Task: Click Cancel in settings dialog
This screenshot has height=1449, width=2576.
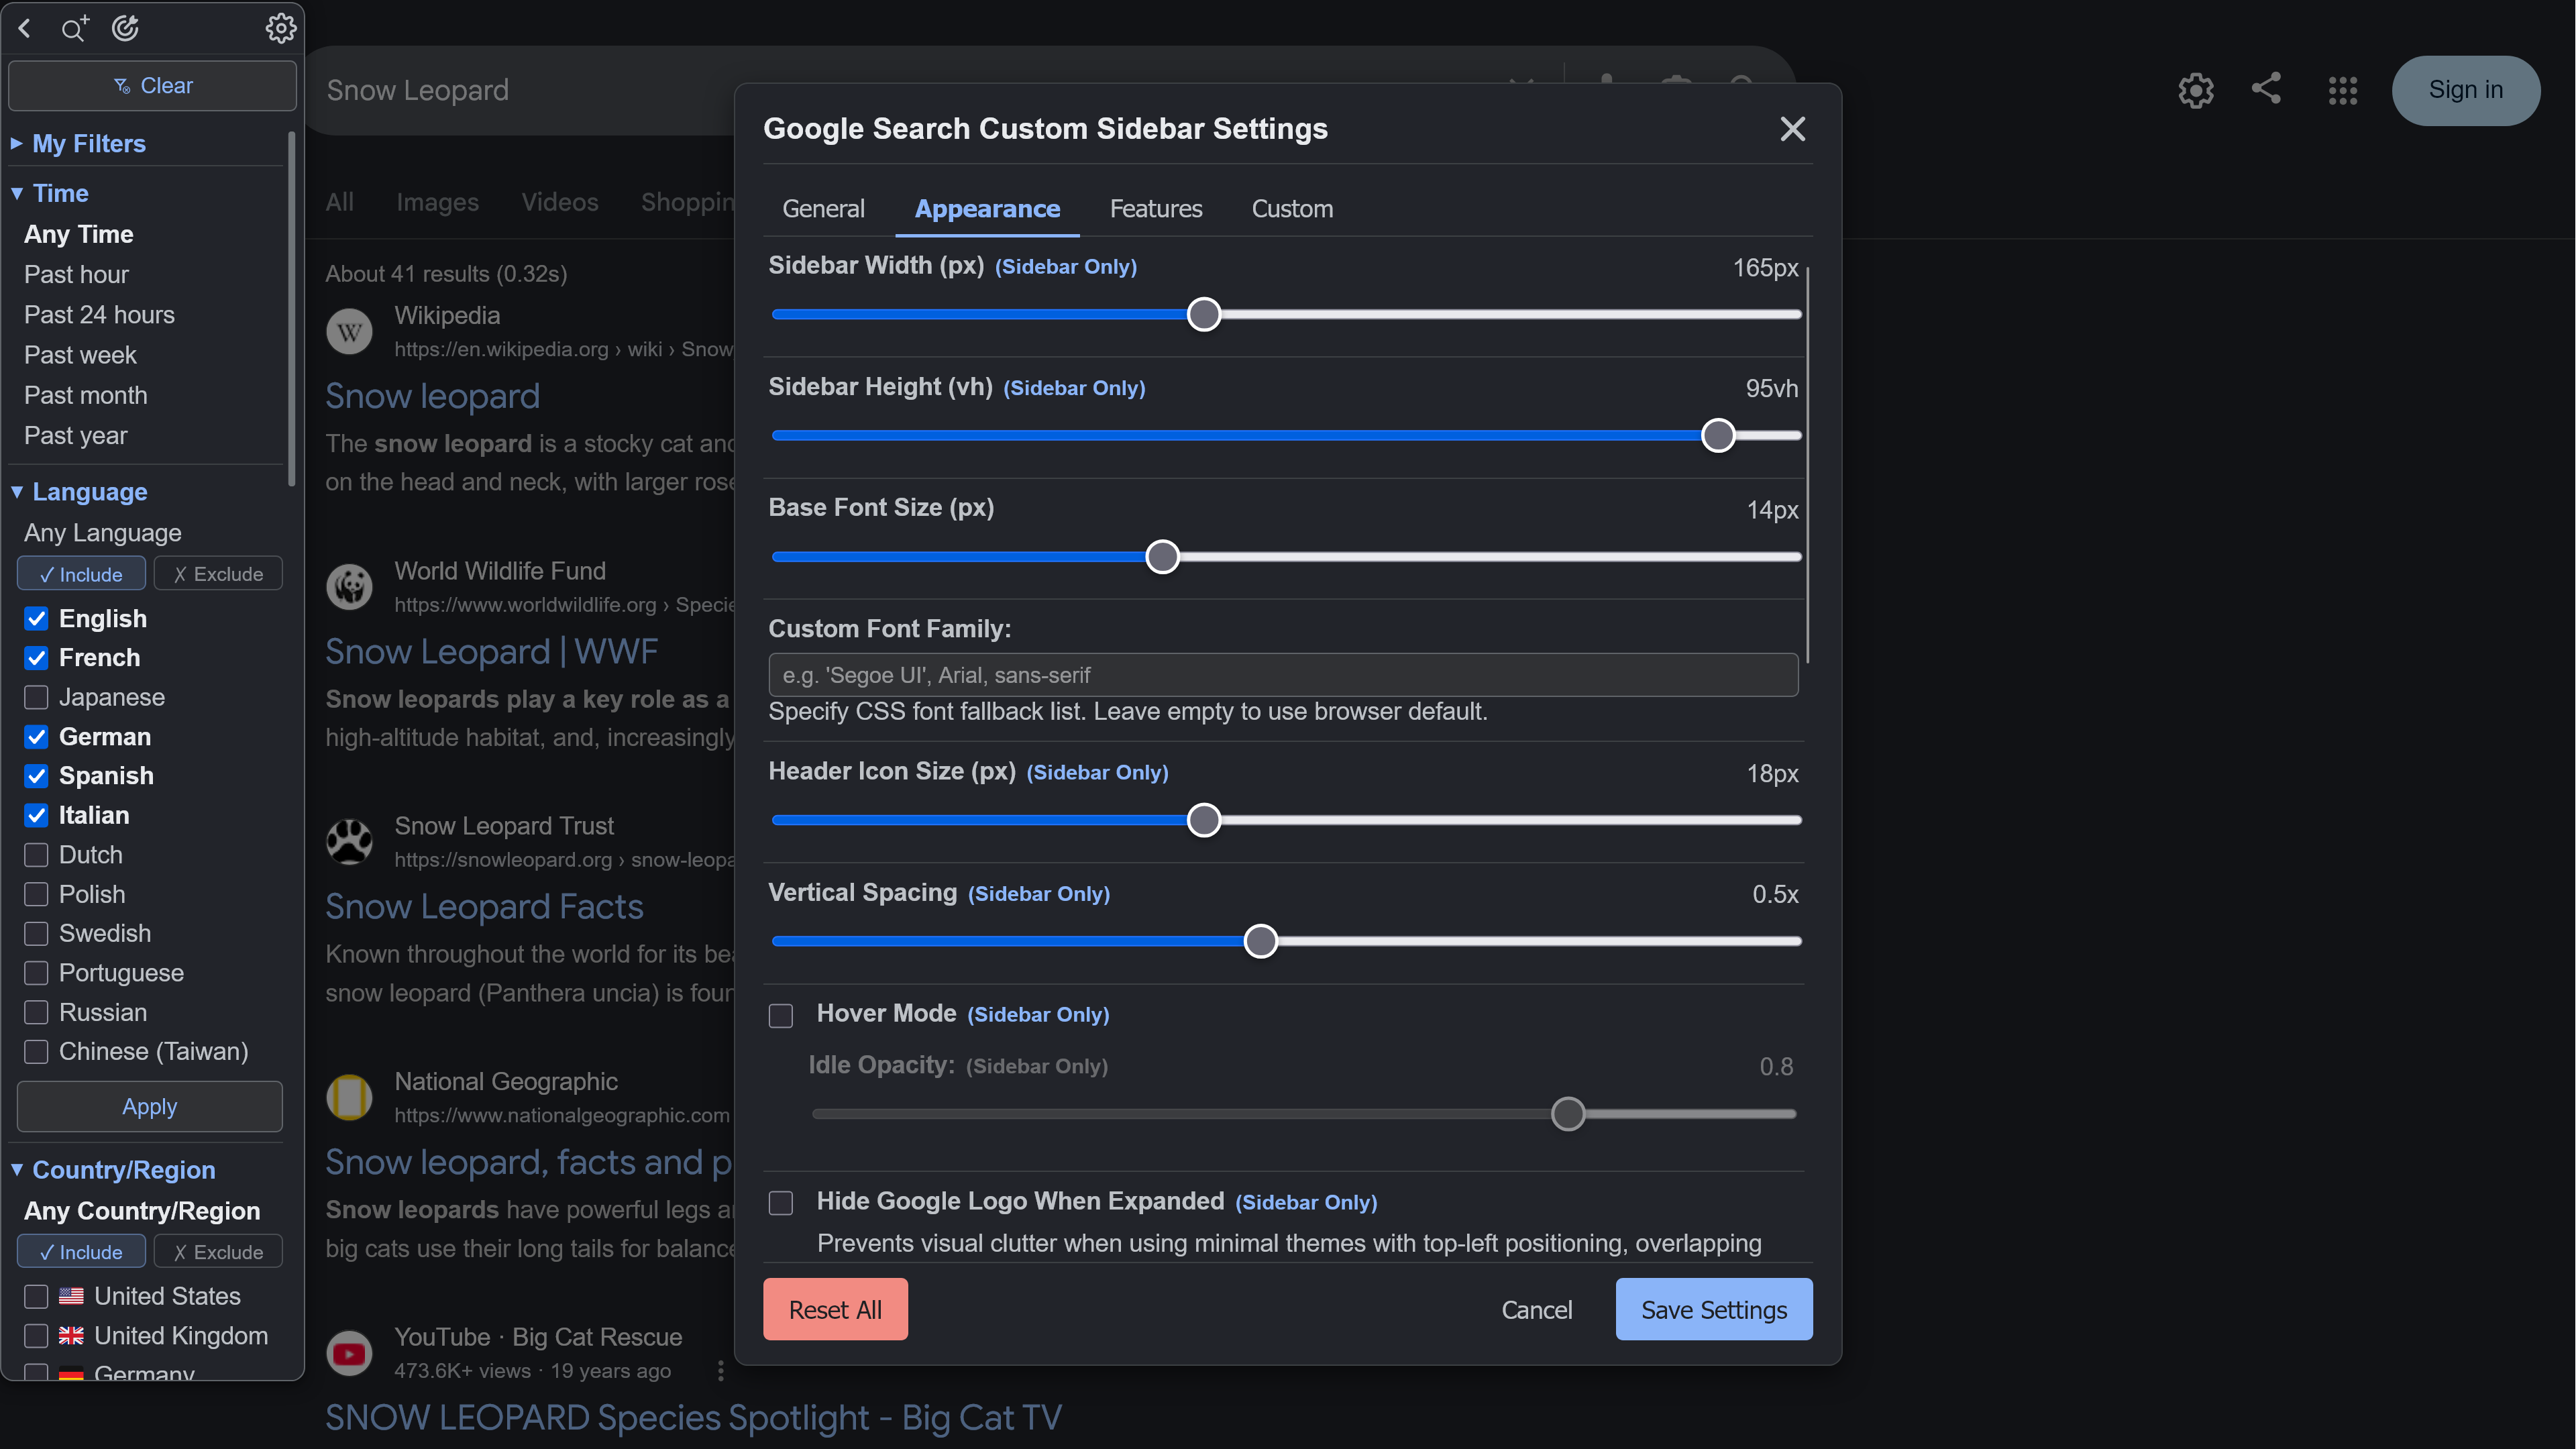Action: (1536, 1310)
